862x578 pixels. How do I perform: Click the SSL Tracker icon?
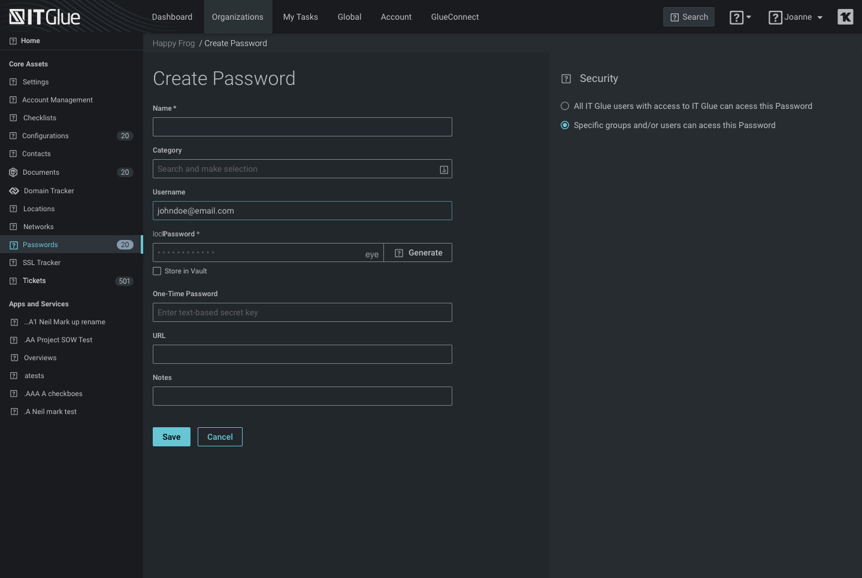tap(13, 263)
